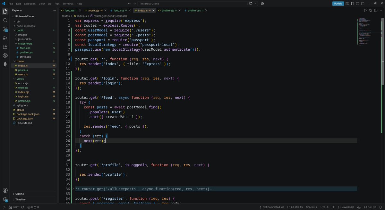Screen dimensions: 385x210
Task: Click Go Live in status bar
Action: pyautogui.click(x=370, y=207)
